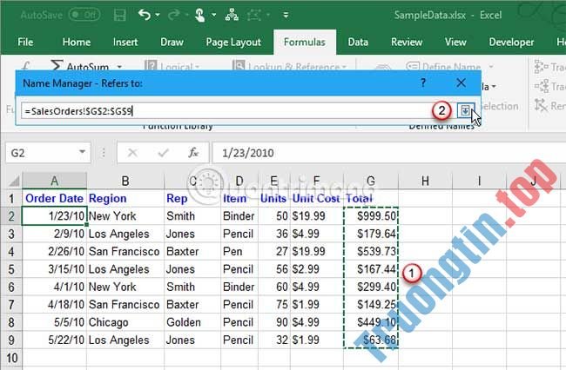Click the Unit Cost header cell

pos(317,198)
